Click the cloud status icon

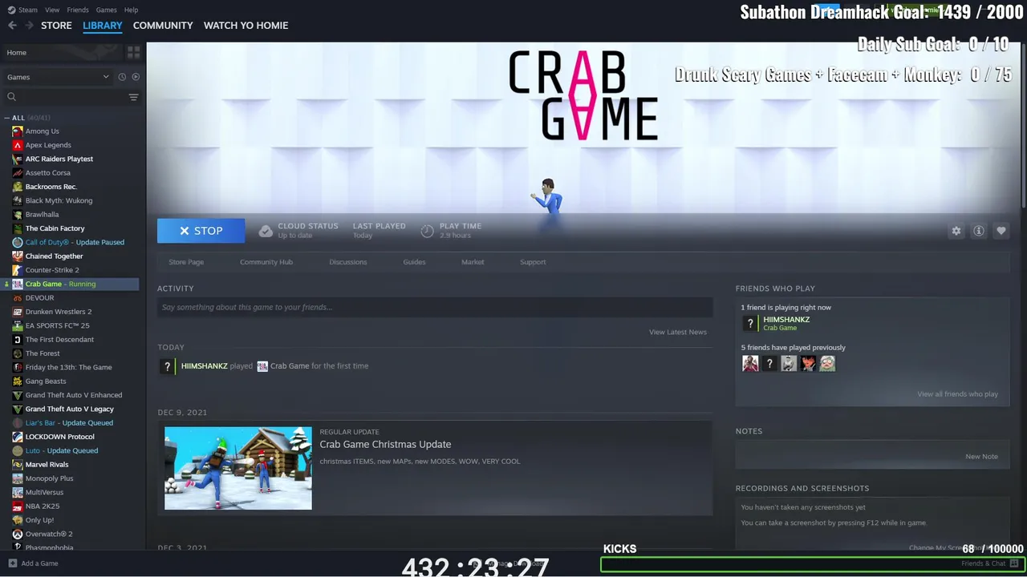266,231
